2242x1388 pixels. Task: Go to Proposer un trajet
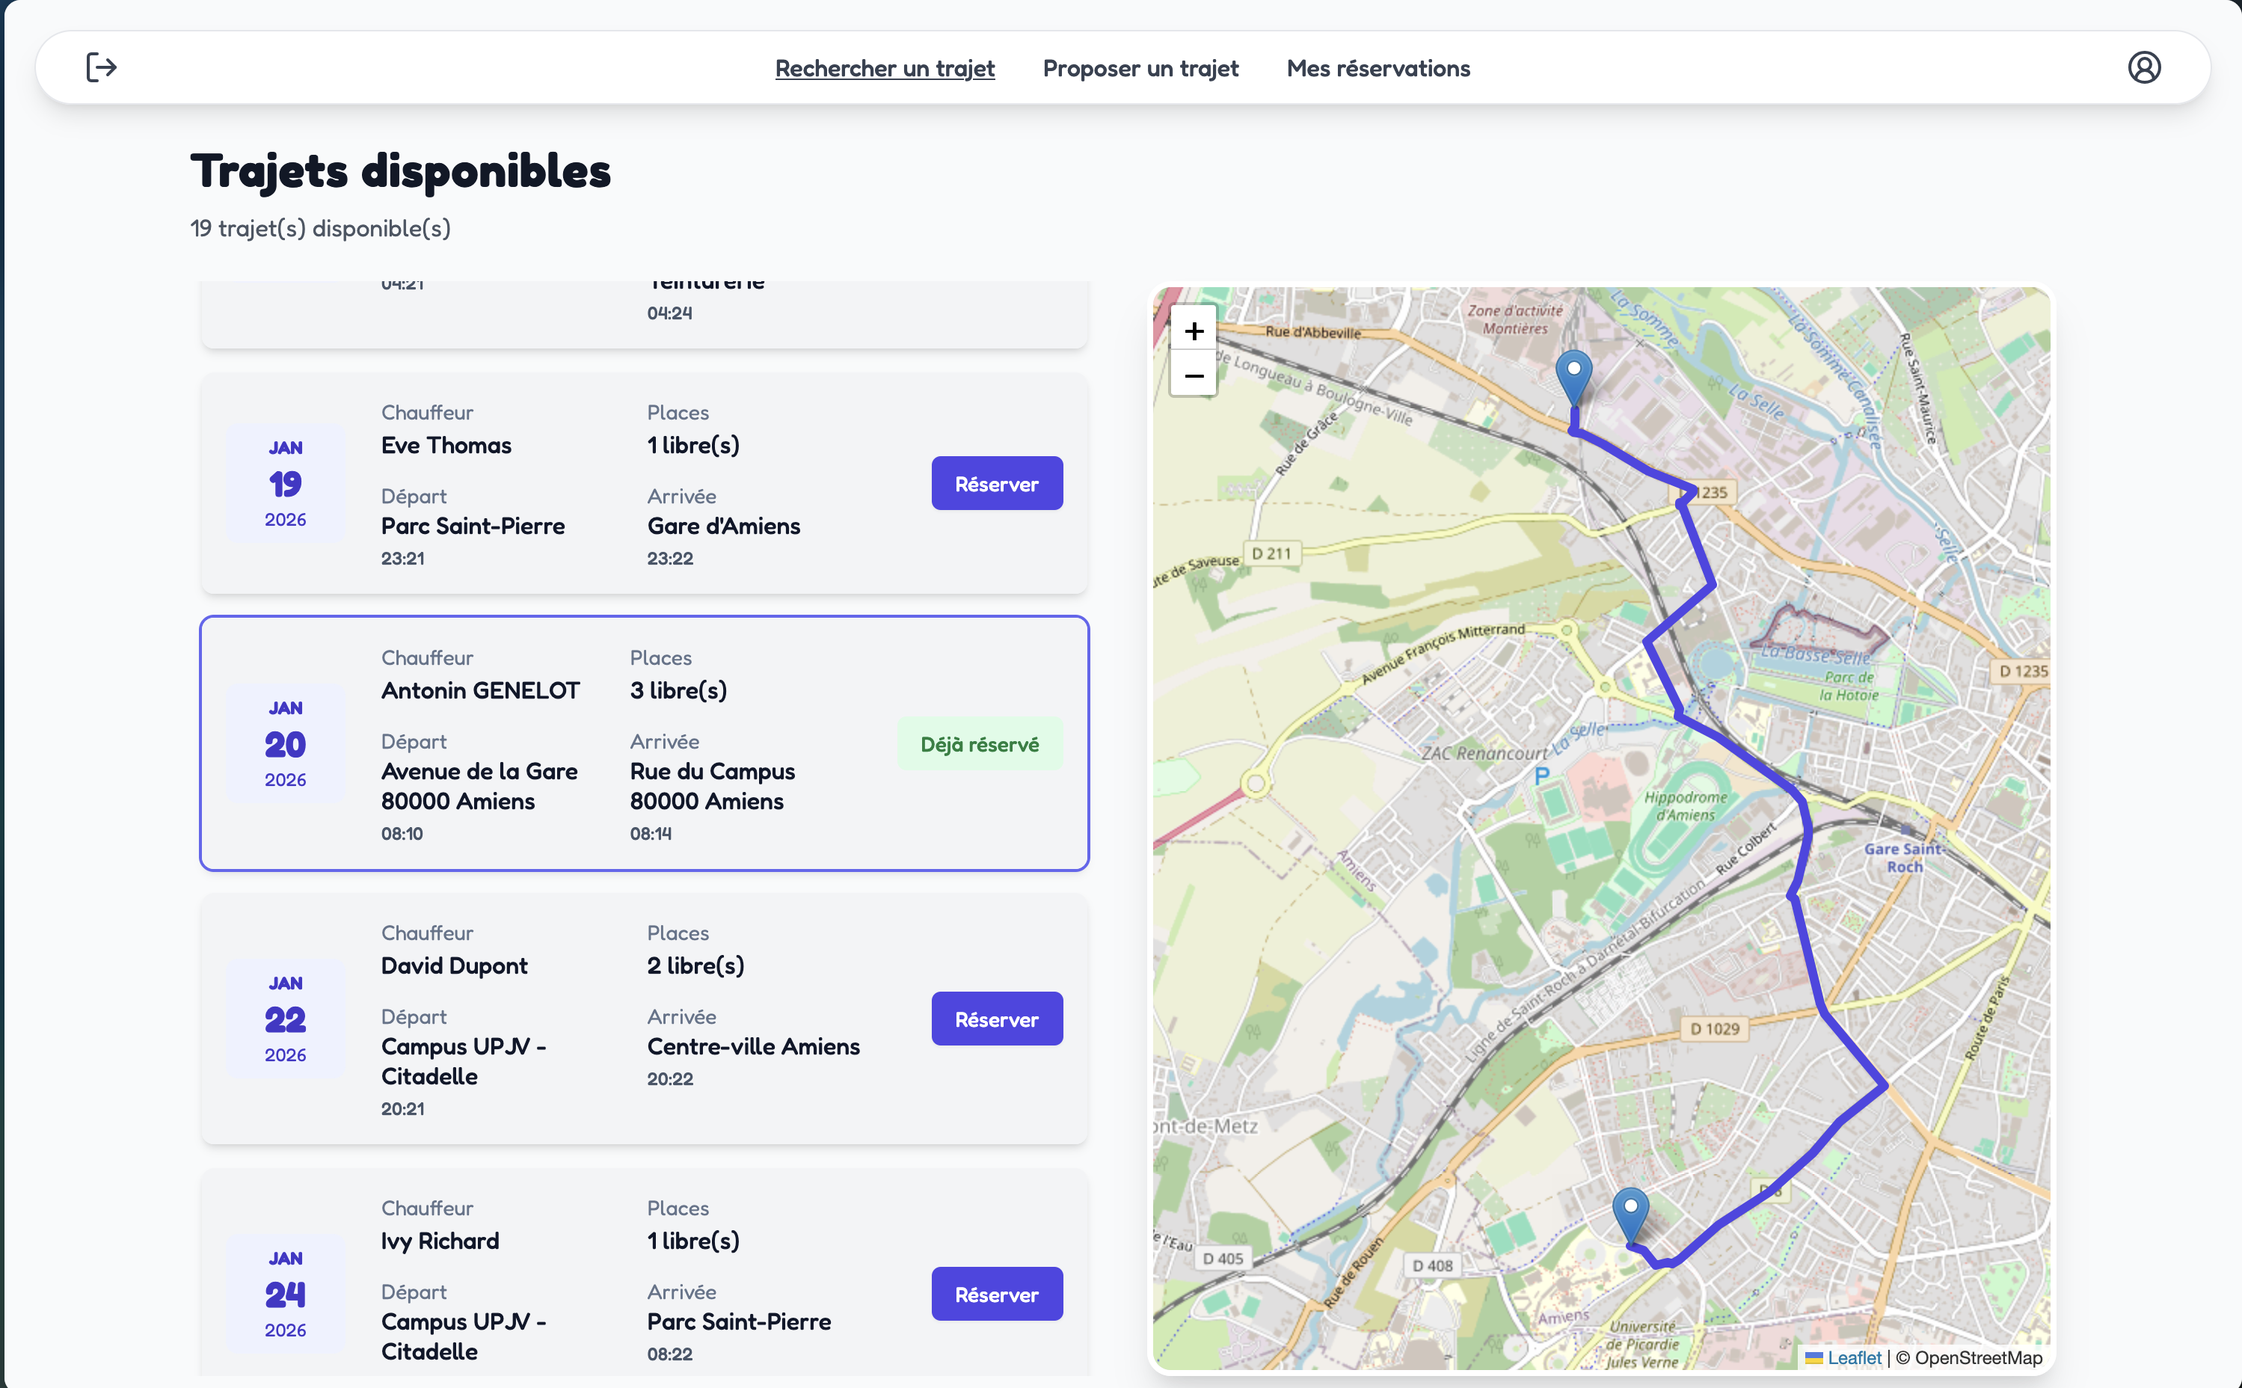click(x=1140, y=68)
